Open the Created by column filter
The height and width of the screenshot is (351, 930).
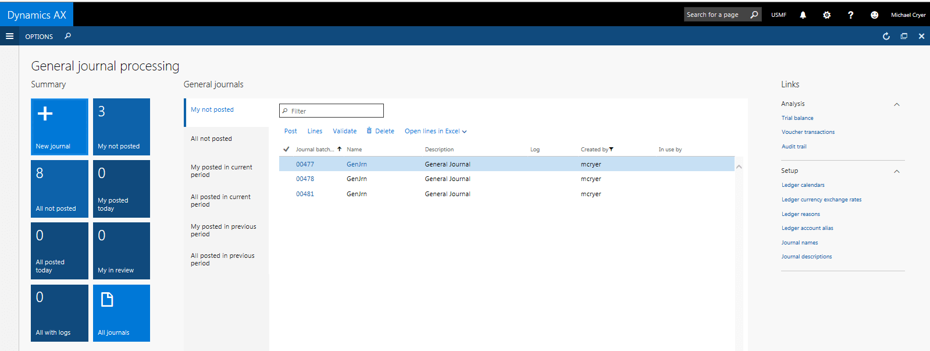[x=611, y=150]
